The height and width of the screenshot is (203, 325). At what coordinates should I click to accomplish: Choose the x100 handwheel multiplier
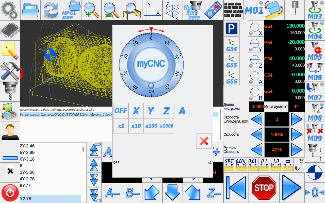pos(151,126)
